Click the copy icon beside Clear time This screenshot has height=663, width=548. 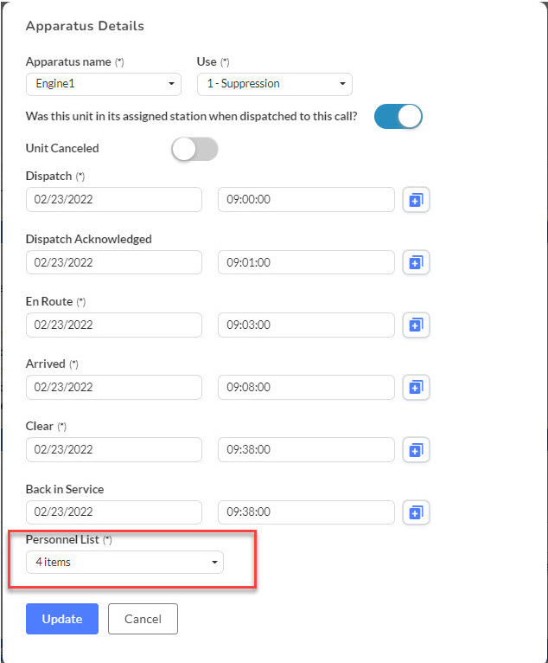point(416,450)
